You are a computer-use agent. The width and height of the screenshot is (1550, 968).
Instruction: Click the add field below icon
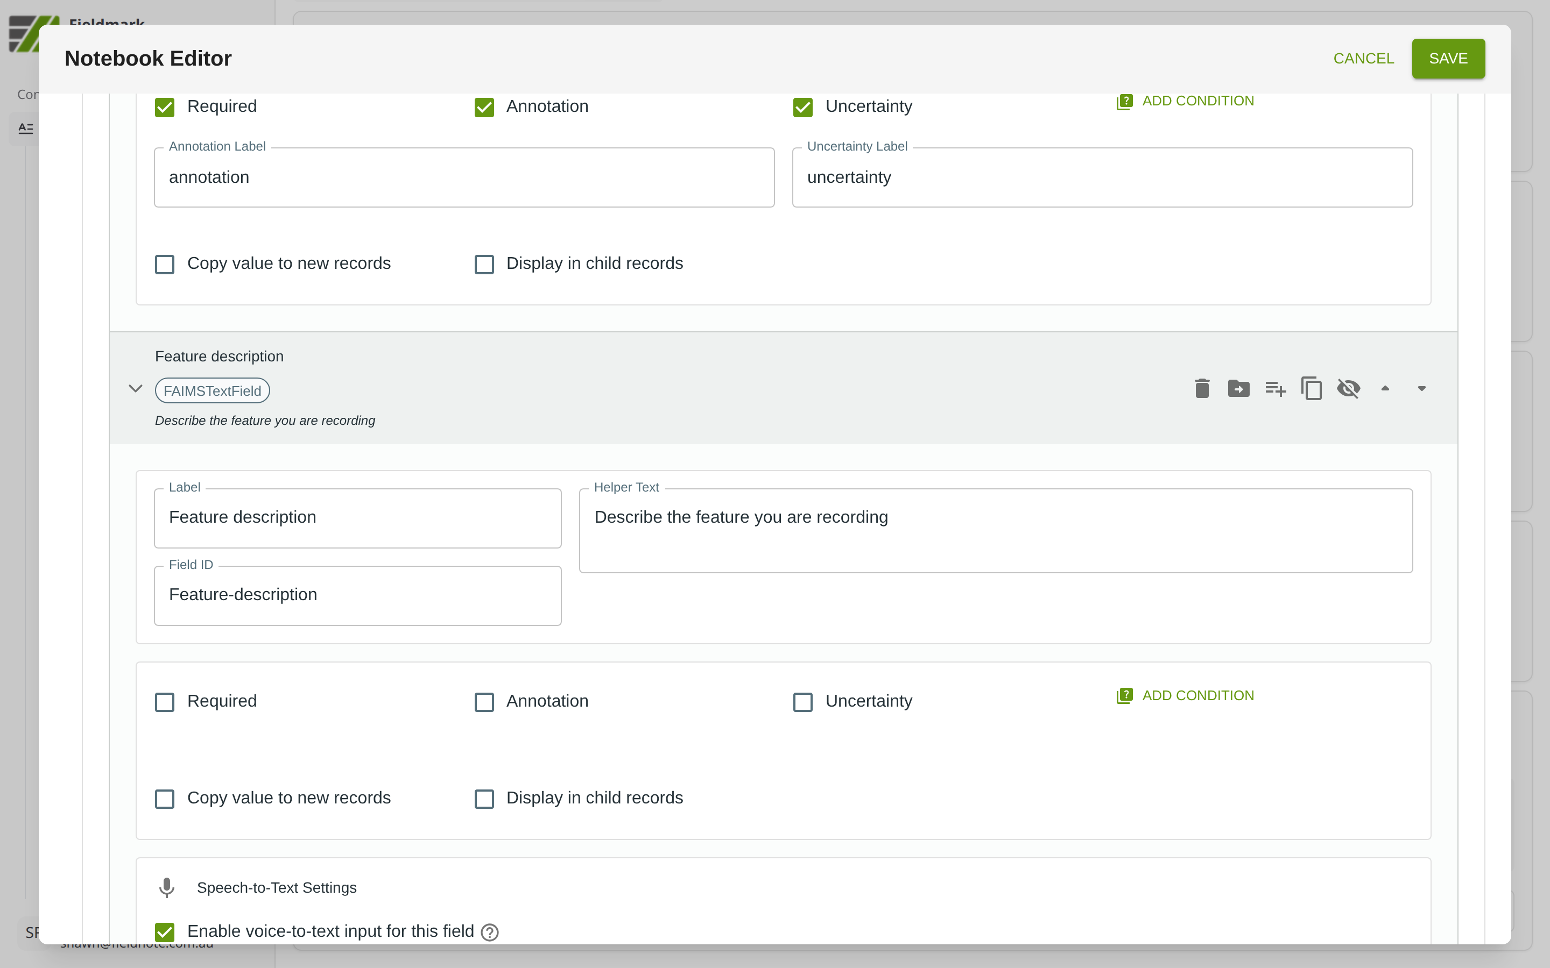(1274, 389)
